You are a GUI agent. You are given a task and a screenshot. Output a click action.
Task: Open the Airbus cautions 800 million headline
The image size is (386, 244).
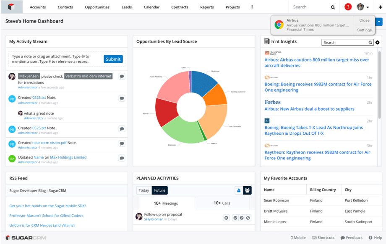[x=317, y=63]
